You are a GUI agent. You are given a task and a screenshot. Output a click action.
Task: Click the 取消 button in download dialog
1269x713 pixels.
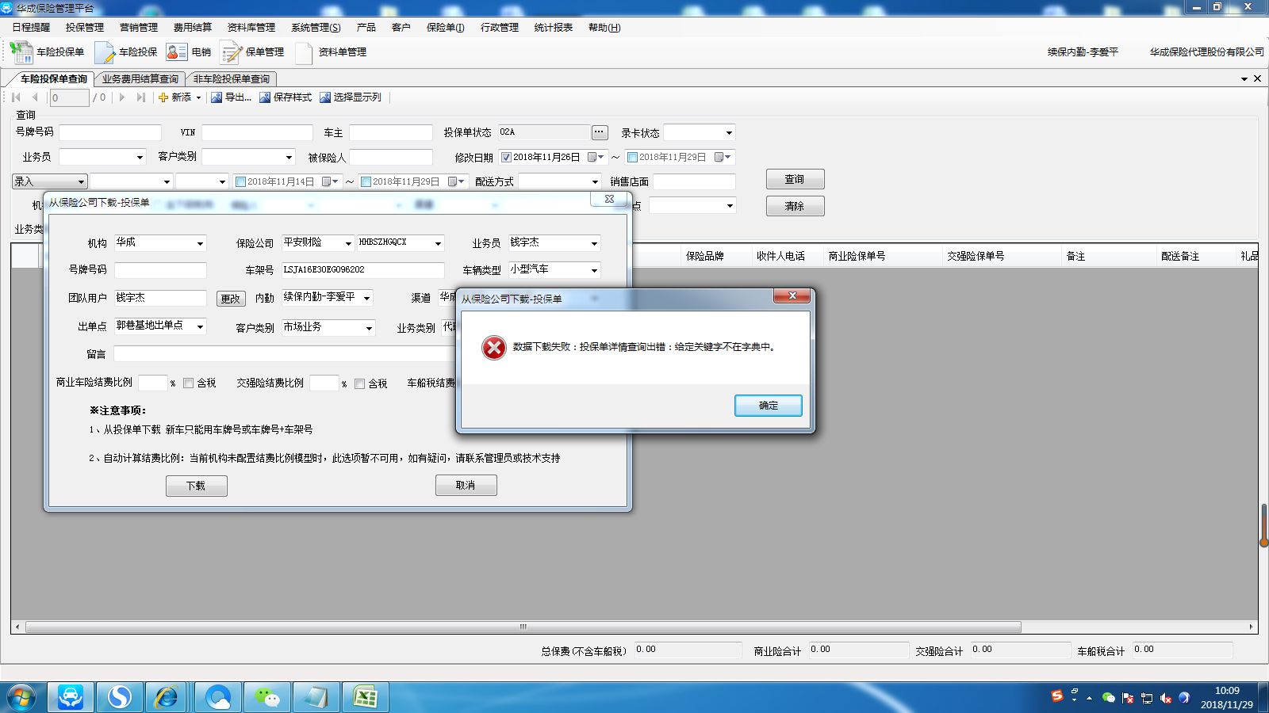[466, 485]
